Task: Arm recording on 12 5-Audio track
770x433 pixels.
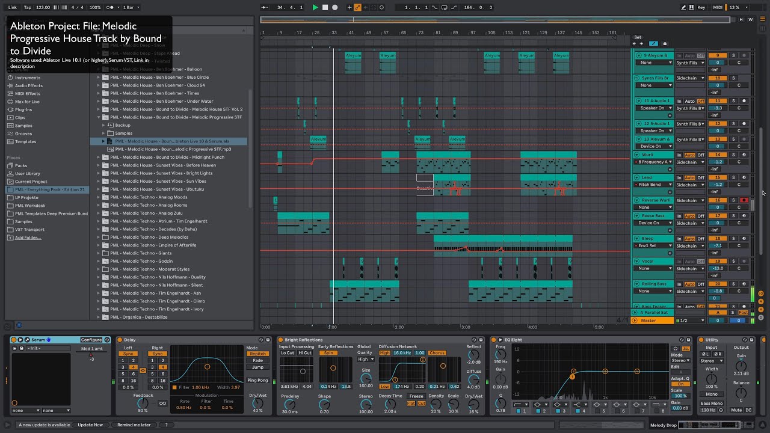Action: pos(744,124)
